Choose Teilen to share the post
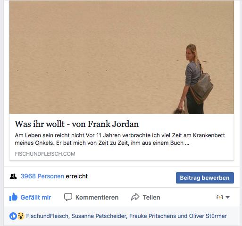The height and width of the screenshot is (226, 242). click(146, 197)
